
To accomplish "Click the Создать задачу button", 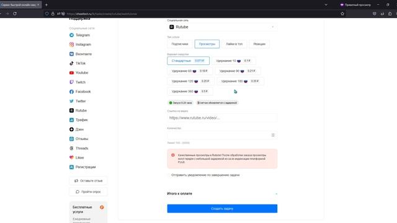I will coord(222,209).
